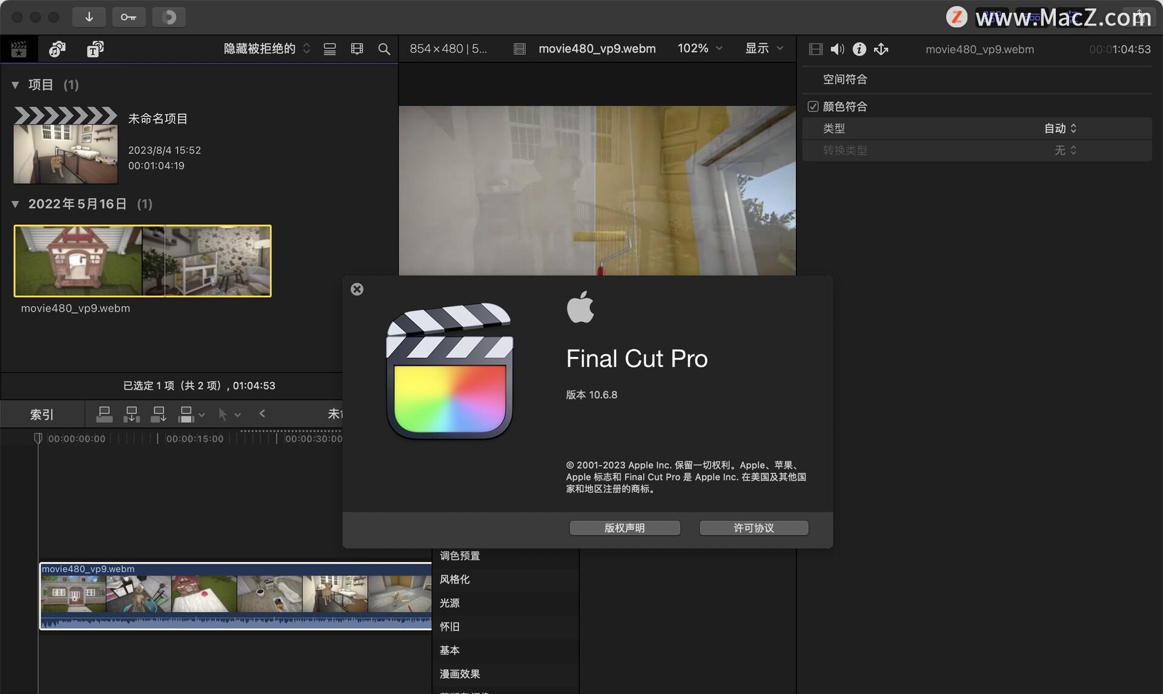Viewport: 1163px width, 694px height.
Task: Click project date 2023/8/4 15:52
Action: click(164, 150)
